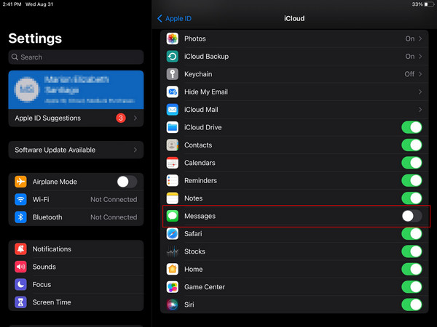Open Bluetooth Not Connected settings
The width and height of the screenshot is (437, 327).
(x=76, y=217)
